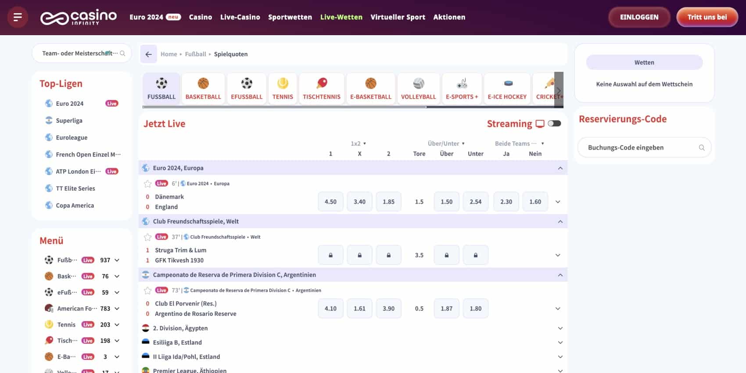Screen dimensions: 746x373
Task: Open TT Elite Series in Top-Ligen
Action: click(75, 189)
